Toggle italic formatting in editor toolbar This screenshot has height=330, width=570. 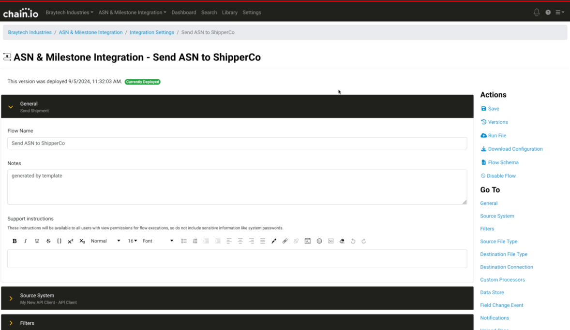pyautogui.click(x=26, y=241)
